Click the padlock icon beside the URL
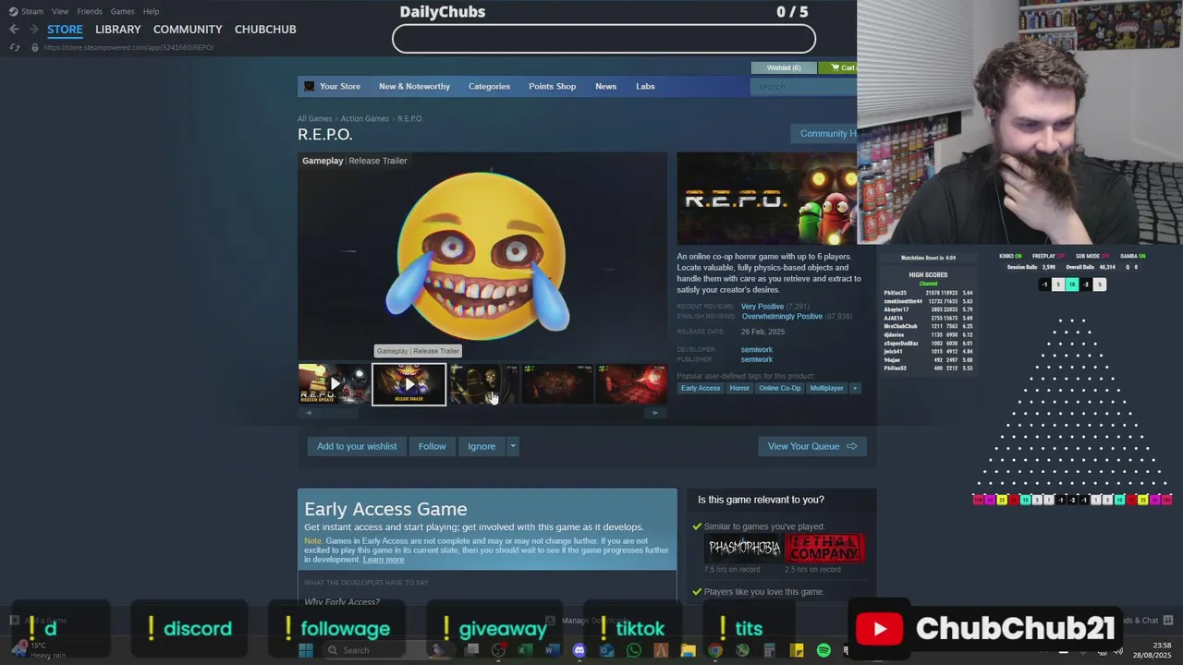 tap(35, 47)
